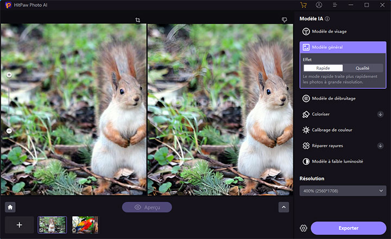Open the hamburger menu in title bar

tap(335, 5)
